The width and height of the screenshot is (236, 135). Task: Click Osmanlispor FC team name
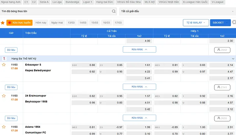(x=35, y=133)
